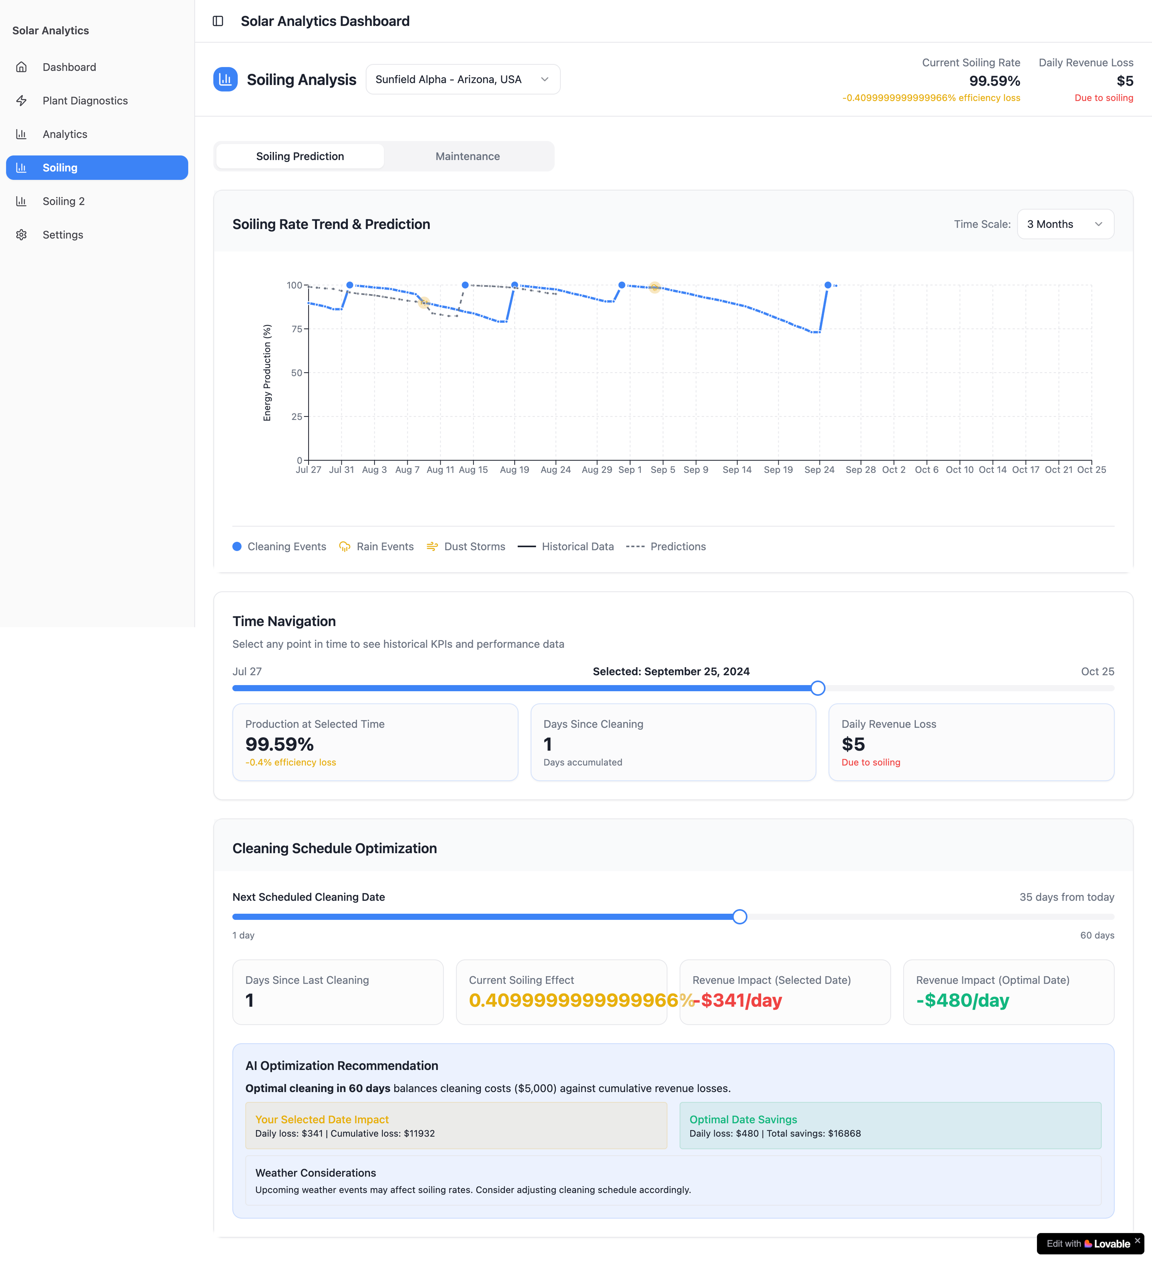The width and height of the screenshot is (1152, 1262).
Task: Click the Dust Storms legend icon
Action: (x=432, y=546)
